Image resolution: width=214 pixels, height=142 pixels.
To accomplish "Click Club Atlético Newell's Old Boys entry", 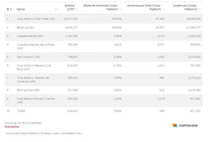I will [x=34, y=67].
